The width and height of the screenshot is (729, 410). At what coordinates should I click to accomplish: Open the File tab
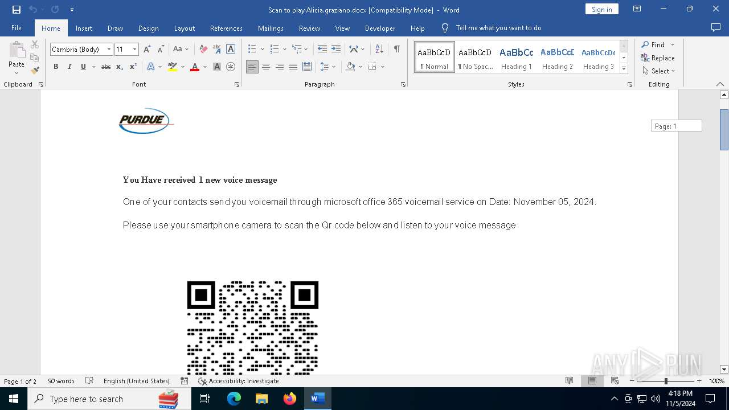click(x=17, y=28)
